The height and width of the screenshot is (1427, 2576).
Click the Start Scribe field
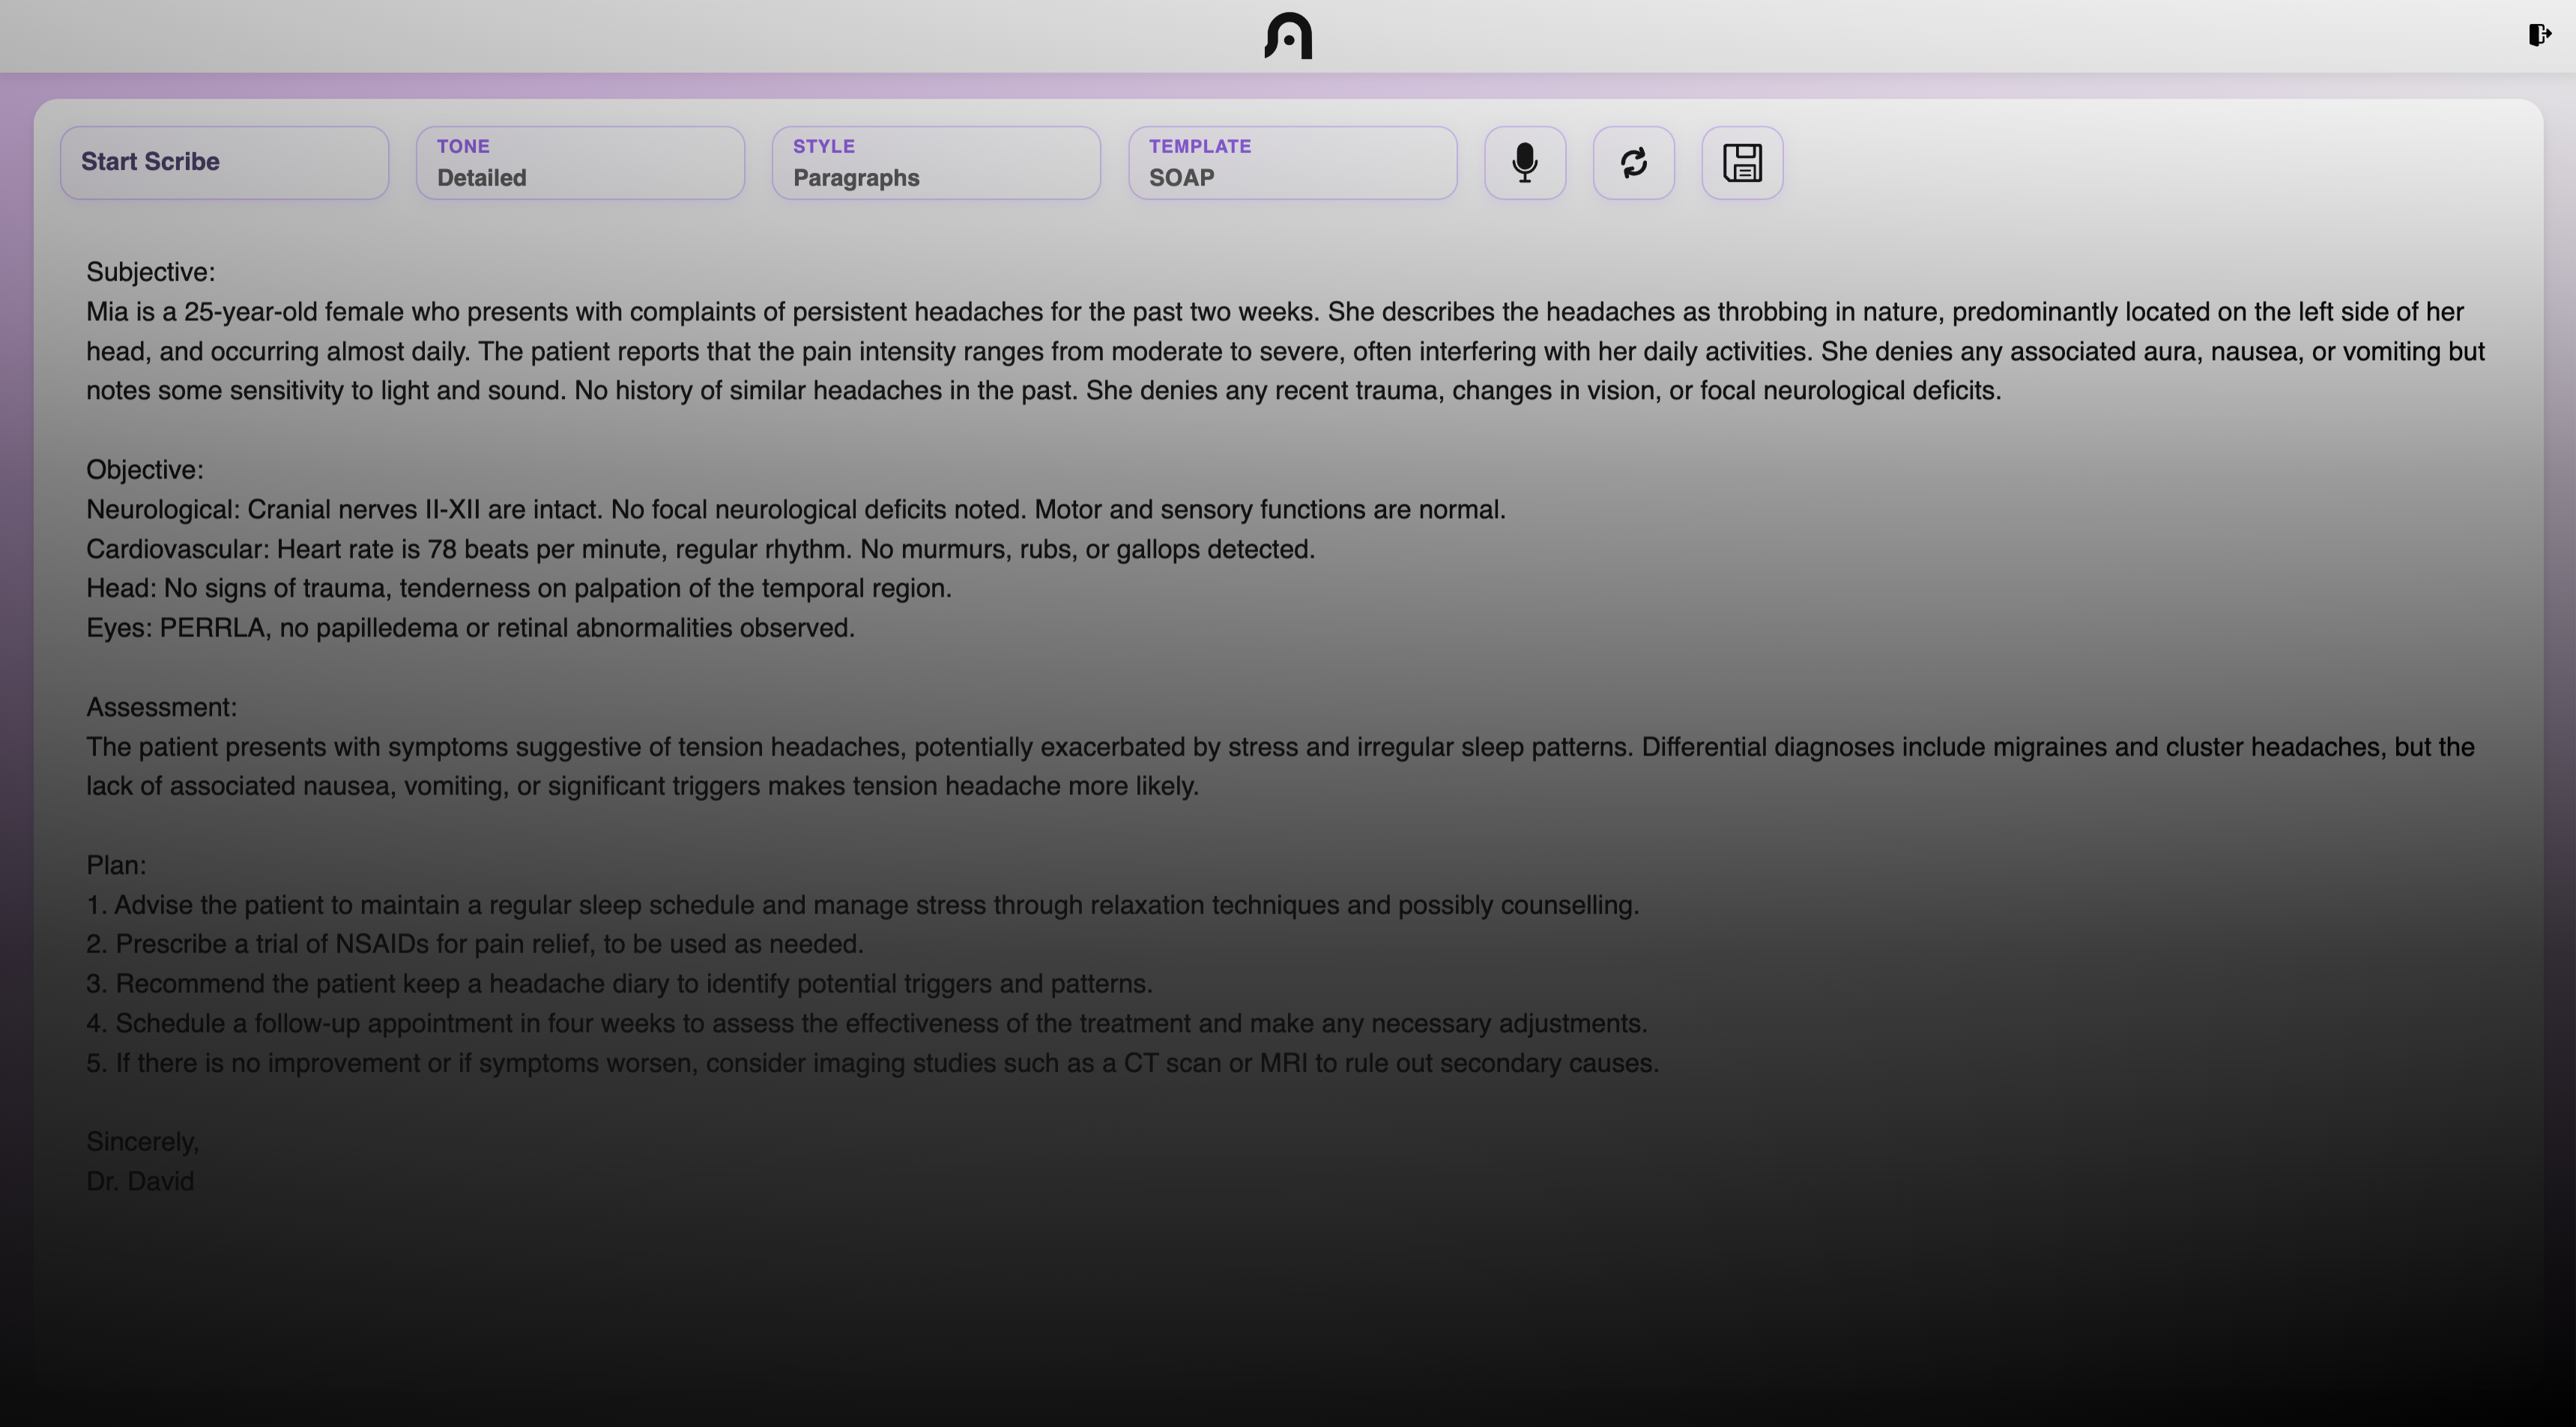point(224,163)
